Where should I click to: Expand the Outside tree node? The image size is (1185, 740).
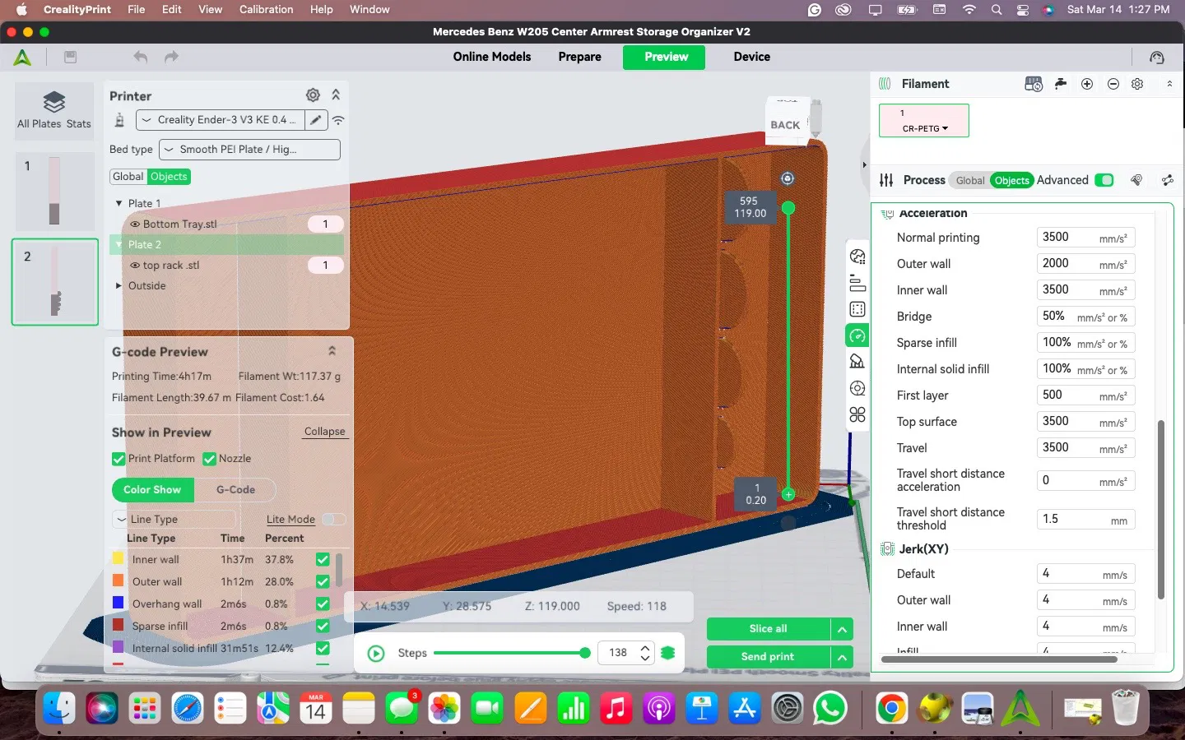pyautogui.click(x=118, y=286)
